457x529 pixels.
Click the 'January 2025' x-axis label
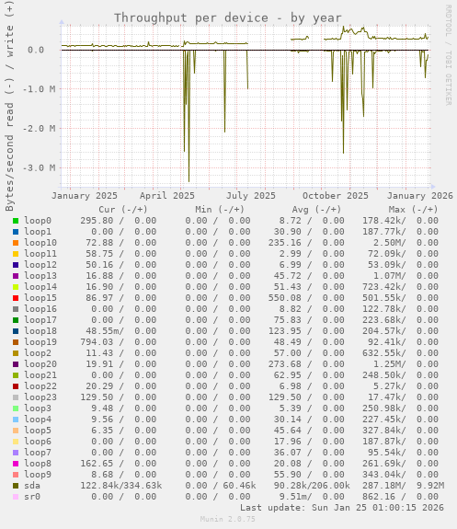(x=85, y=196)
